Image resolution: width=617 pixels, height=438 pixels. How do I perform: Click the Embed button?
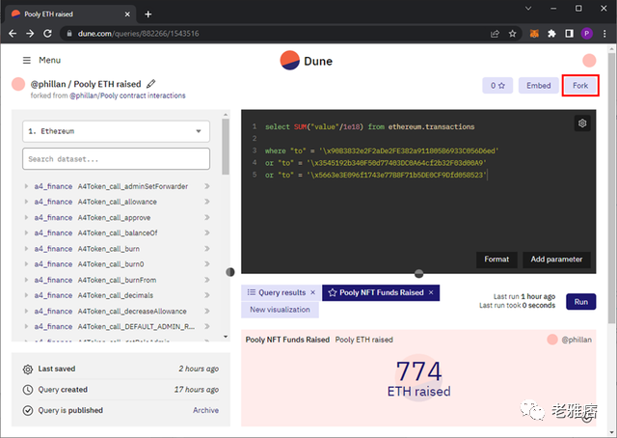coord(538,86)
